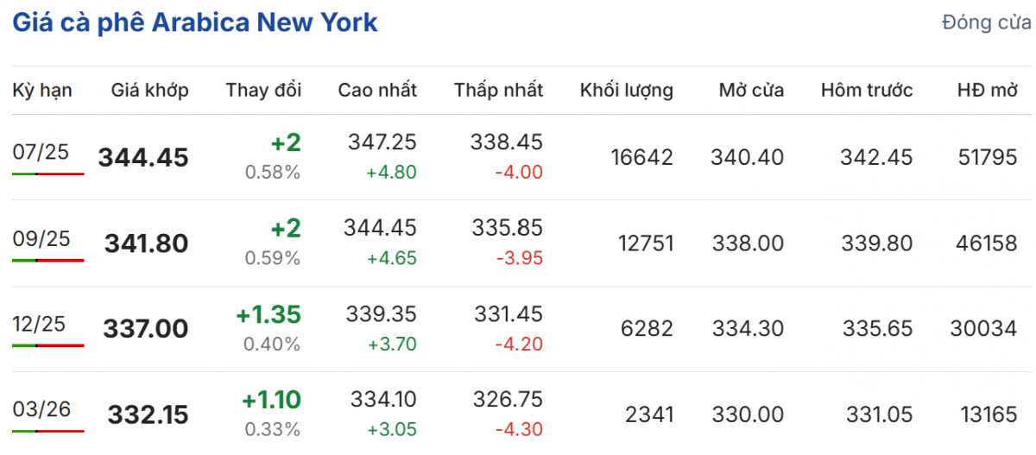Click the HĐ mở column header
Image resolution: width=1036 pixels, height=455 pixels.
pos(987,90)
